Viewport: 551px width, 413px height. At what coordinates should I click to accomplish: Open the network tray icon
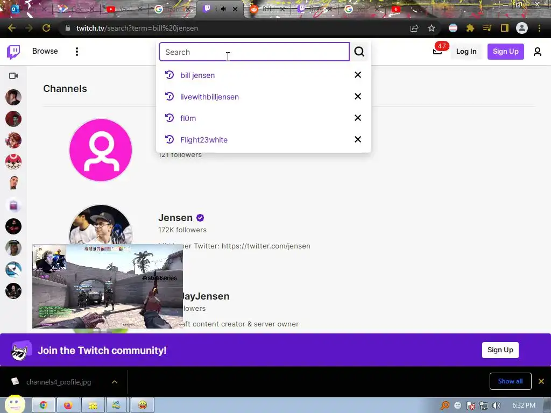[x=484, y=405]
